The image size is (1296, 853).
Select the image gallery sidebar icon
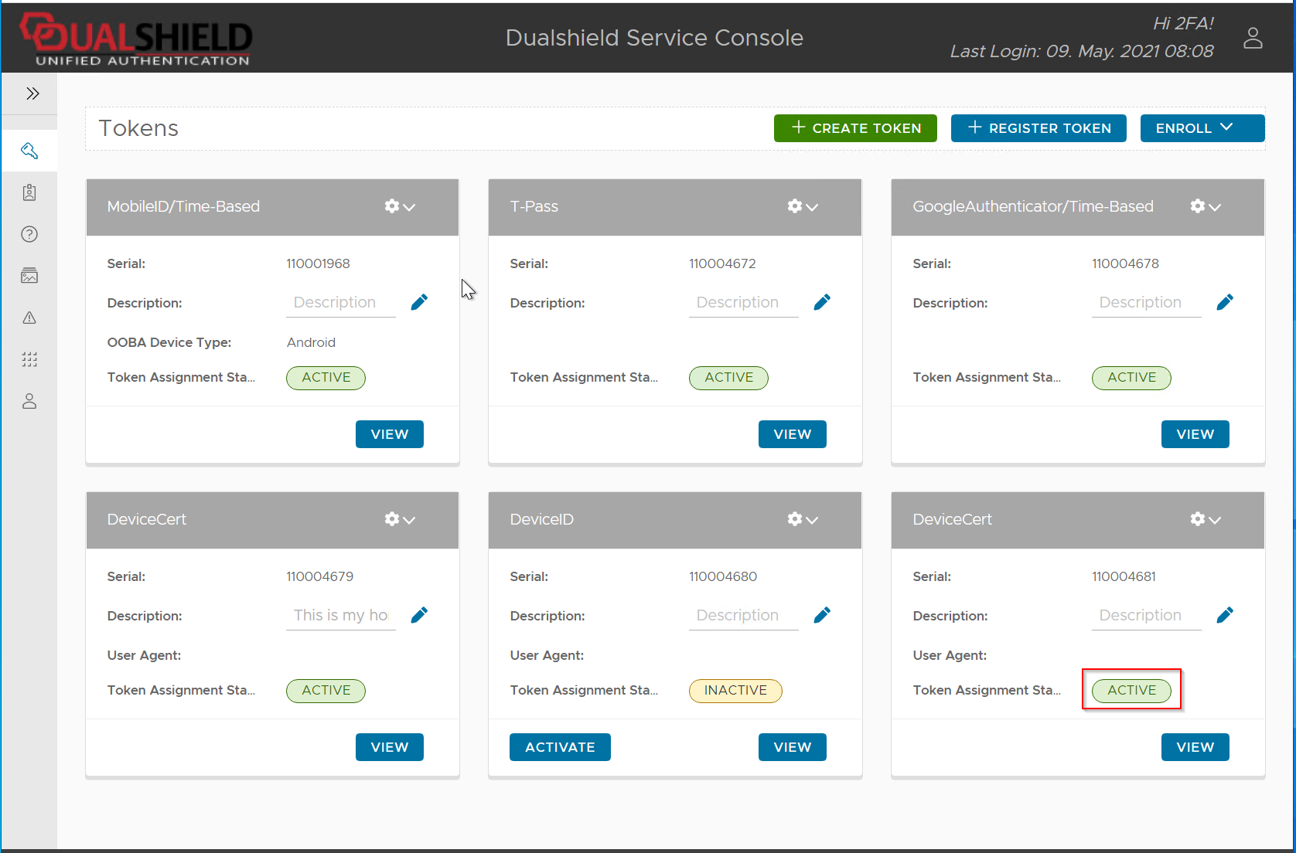(29, 276)
